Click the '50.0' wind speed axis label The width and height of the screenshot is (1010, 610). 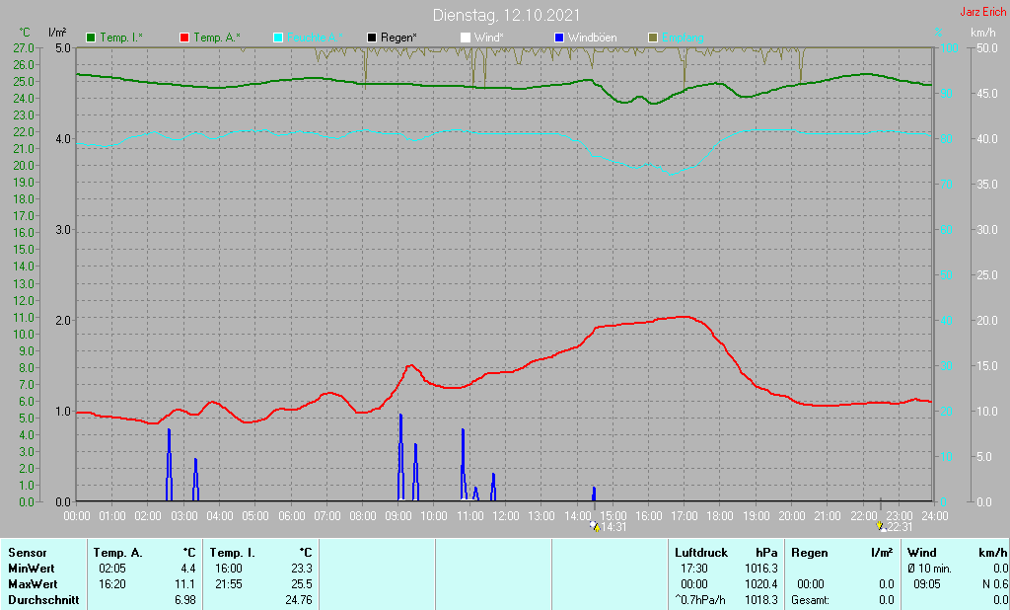tap(987, 47)
